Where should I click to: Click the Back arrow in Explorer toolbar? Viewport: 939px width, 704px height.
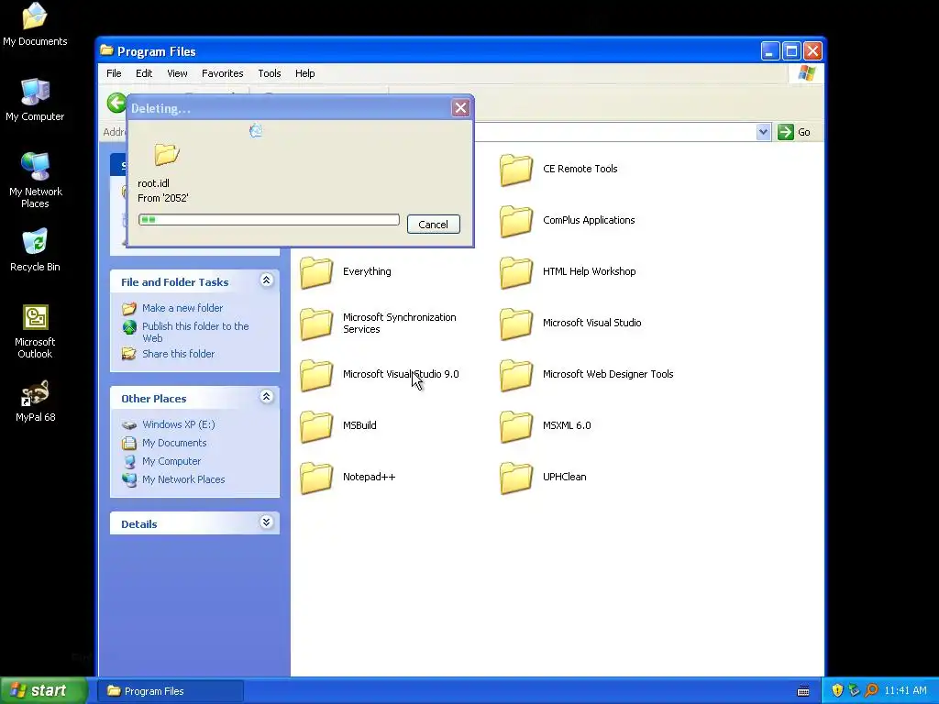point(116,103)
